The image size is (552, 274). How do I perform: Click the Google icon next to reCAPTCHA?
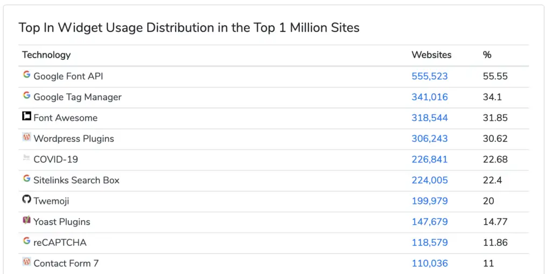[x=26, y=241]
